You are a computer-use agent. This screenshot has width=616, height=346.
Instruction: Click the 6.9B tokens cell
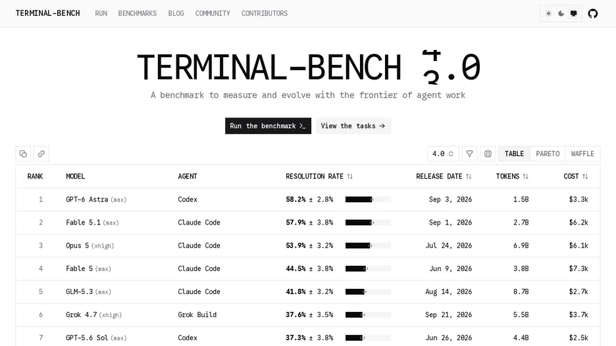(521, 246)
